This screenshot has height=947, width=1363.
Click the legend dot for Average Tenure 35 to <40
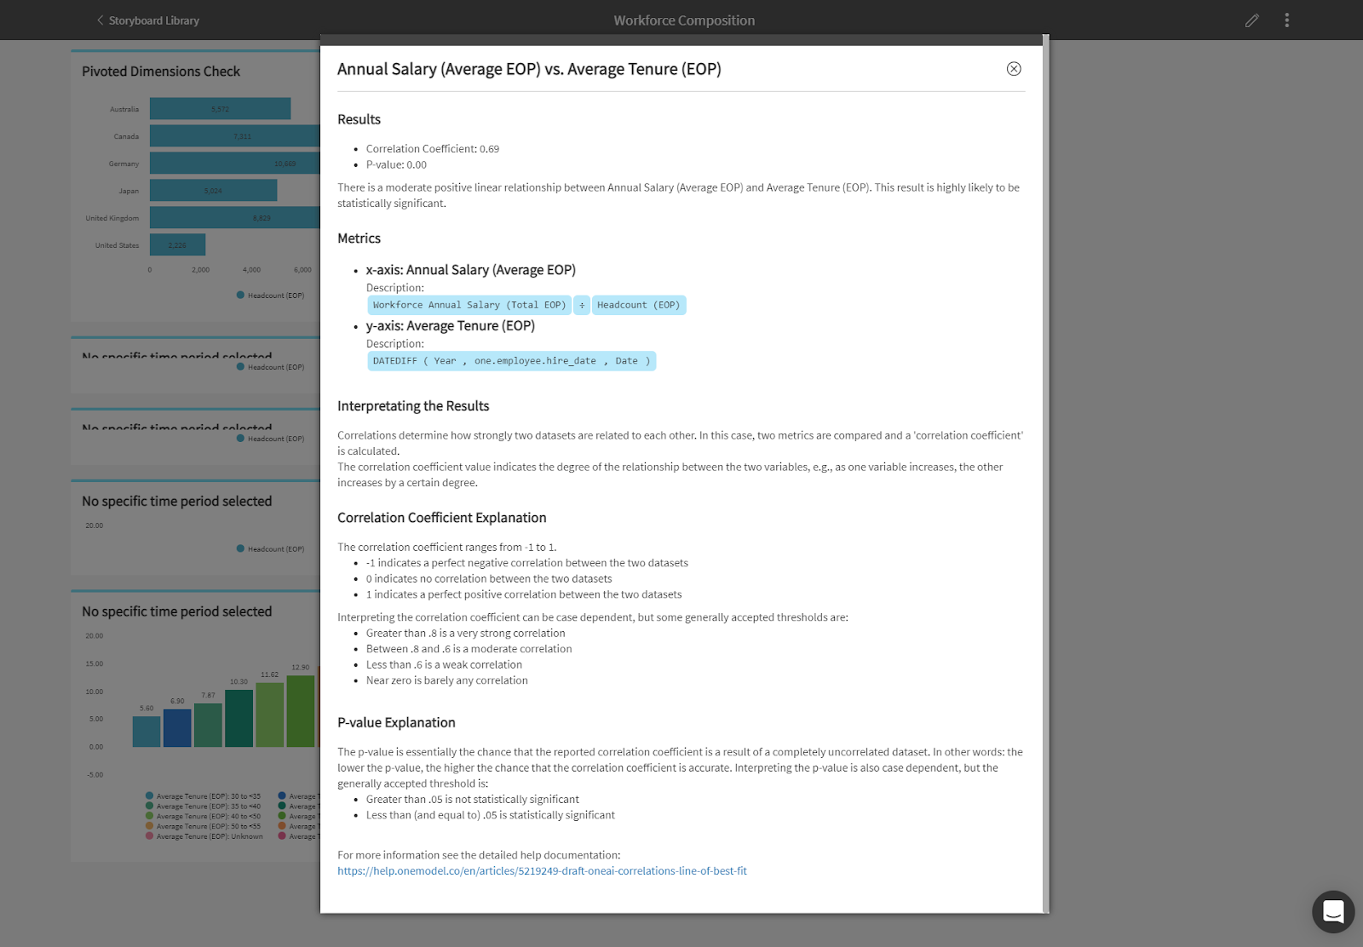tap(150, 806)
